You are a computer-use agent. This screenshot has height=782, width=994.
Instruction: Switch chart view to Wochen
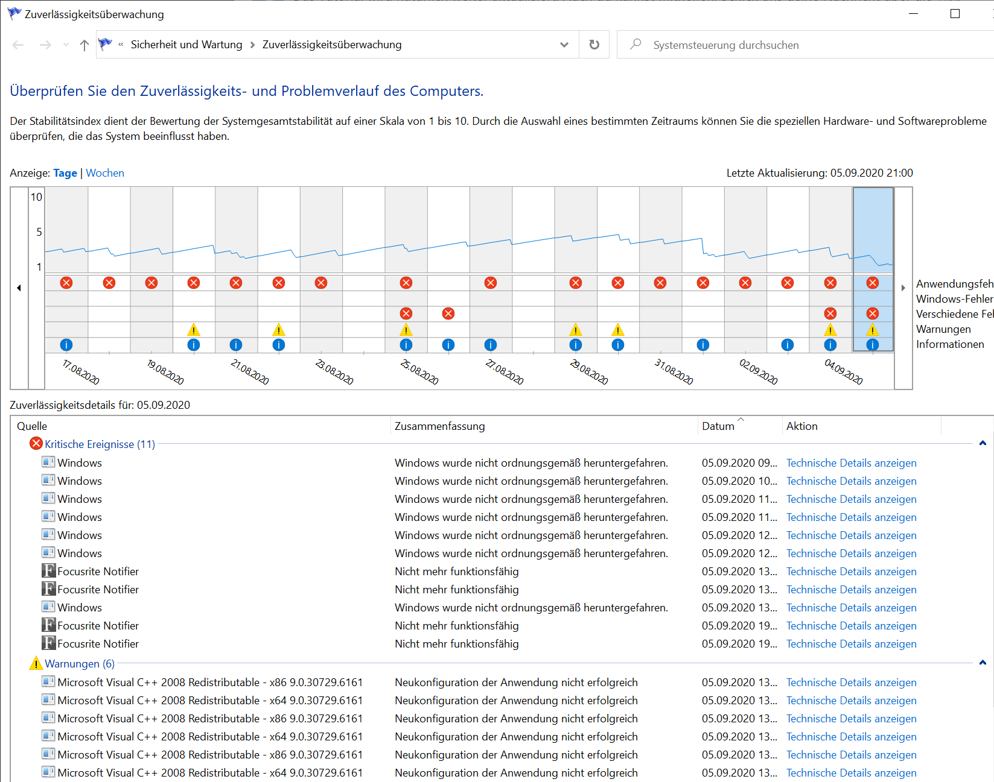point(105,173)
